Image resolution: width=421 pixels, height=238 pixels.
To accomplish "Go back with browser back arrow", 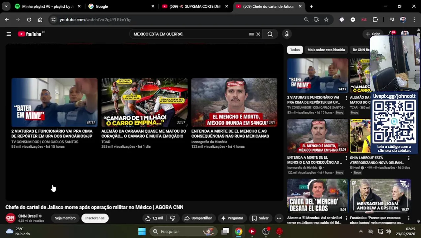I will coord(7,20).
